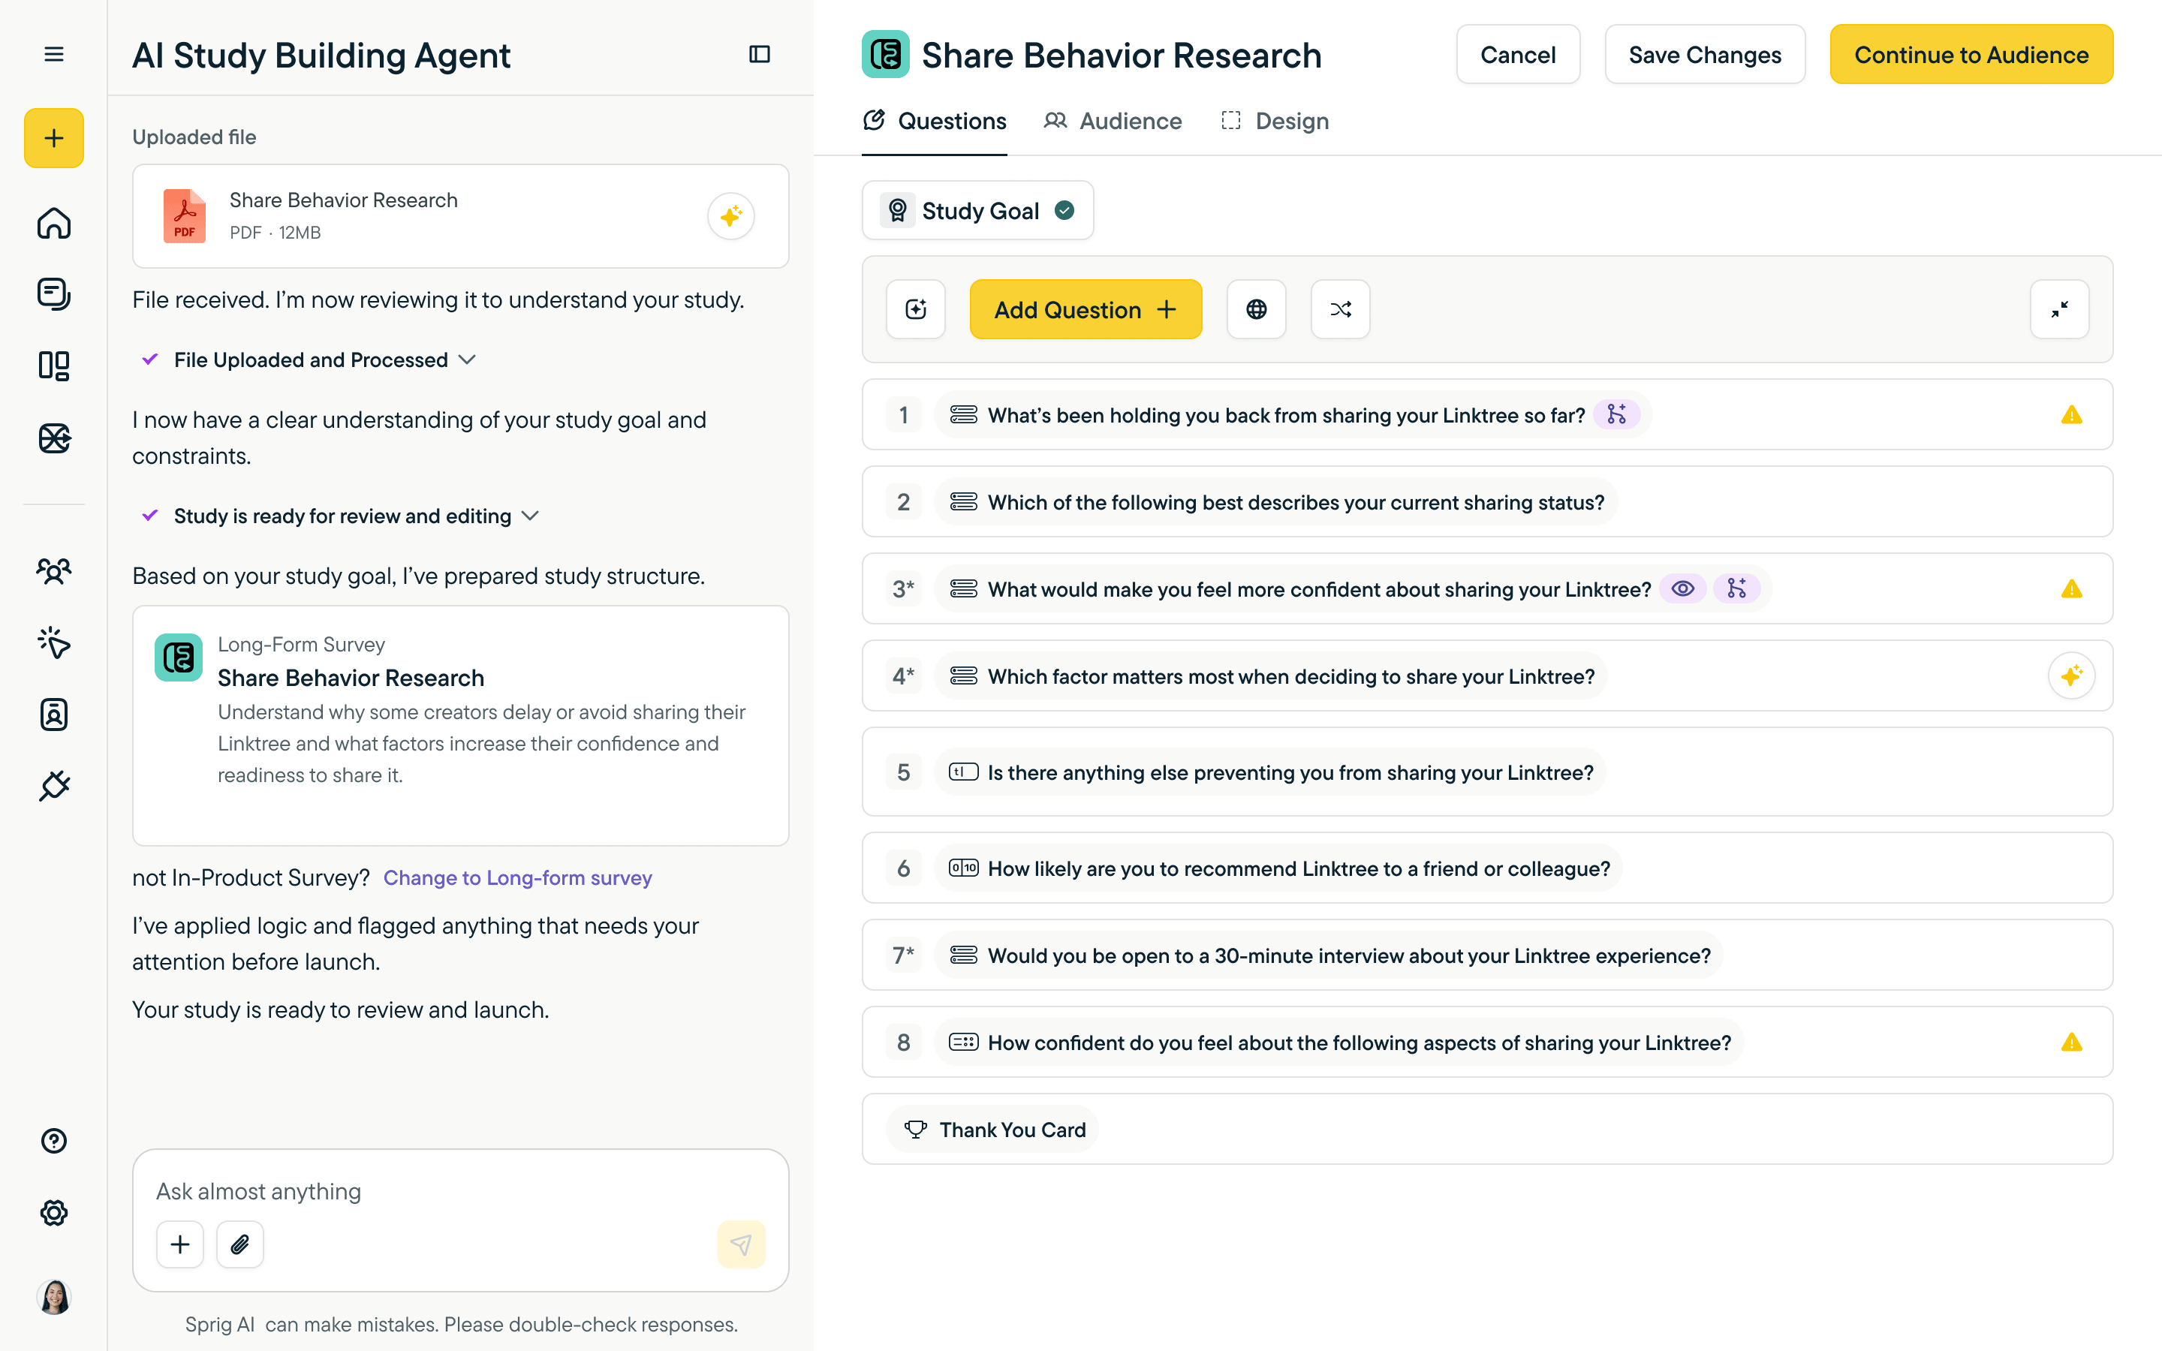Send the message with the paper plane button
Viewport: 2162px width, 1351px height.
(741, 1244)
